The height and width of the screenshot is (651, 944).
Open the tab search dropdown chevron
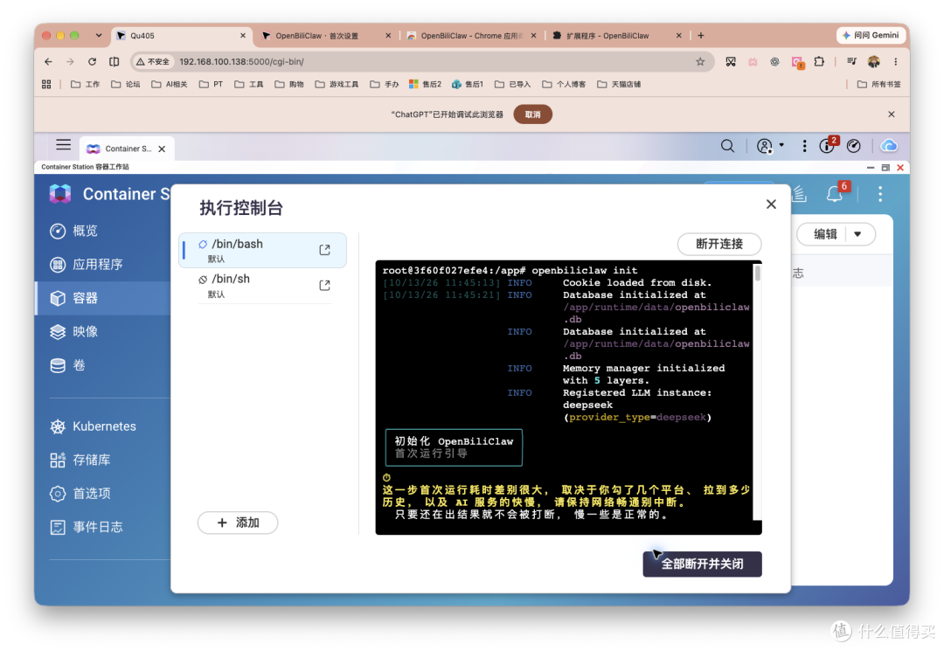[98, 36]
